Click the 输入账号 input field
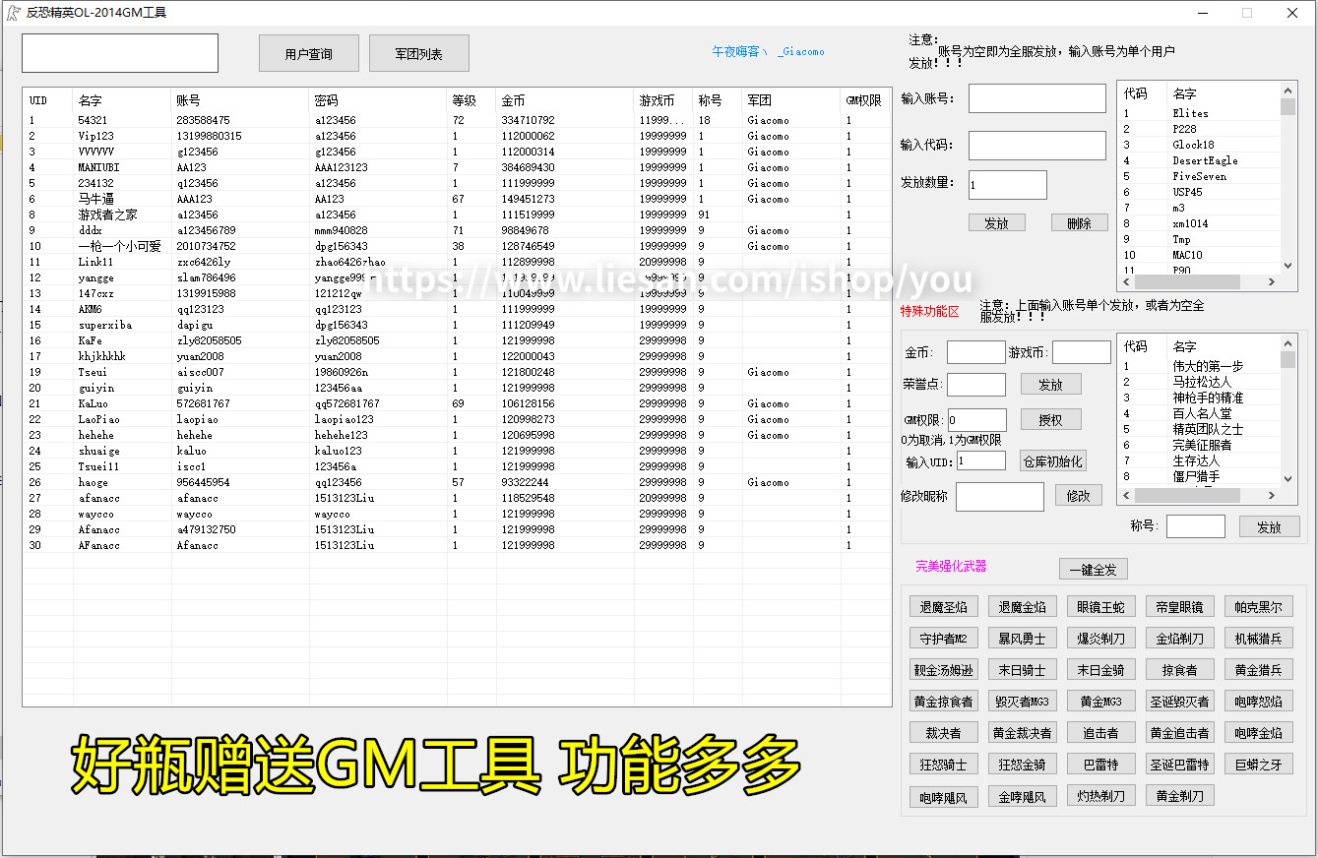This screenshot has height=858, width=1318. pyautogui.click(x=1036, y=98)
